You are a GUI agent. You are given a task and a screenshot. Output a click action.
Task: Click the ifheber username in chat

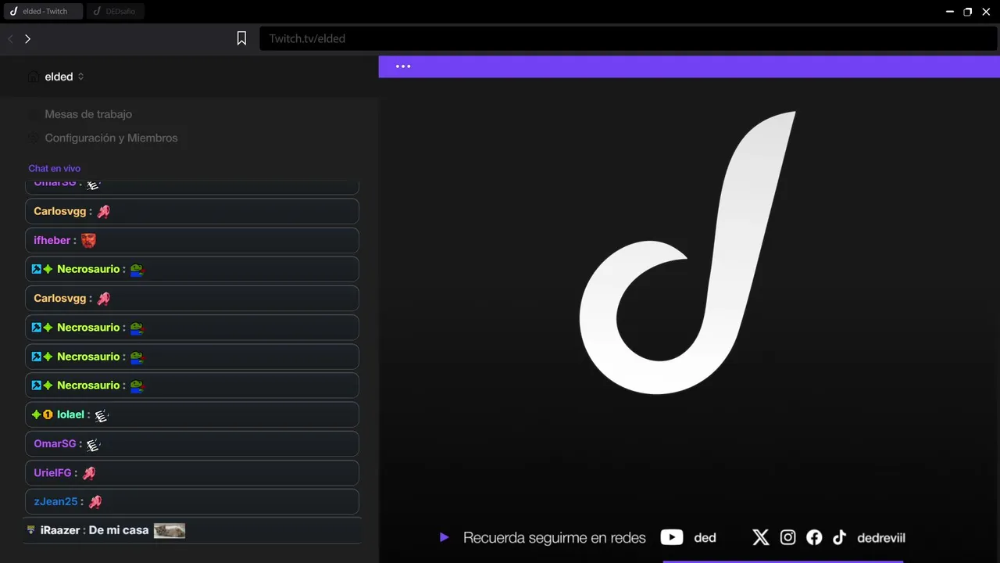click(x=52, y=240)
